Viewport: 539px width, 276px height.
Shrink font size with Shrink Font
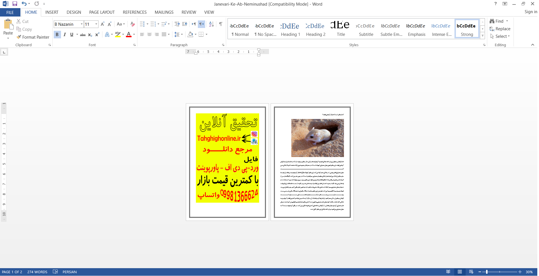tap(109, 24)
